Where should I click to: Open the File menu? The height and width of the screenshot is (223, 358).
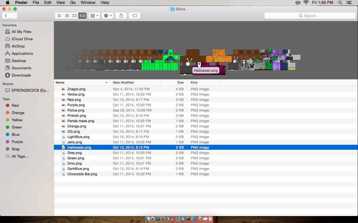[36, 3]
